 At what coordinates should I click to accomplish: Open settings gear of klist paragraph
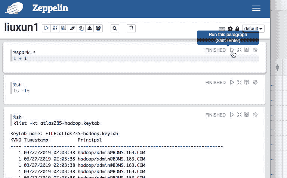tap(255, 115)
